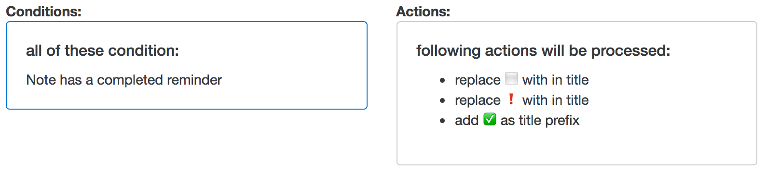Click the second 'replace' action word
Image resolution: width=766 pixels, height=175 pixels.
pyautogui.click(x=478, y=100)
